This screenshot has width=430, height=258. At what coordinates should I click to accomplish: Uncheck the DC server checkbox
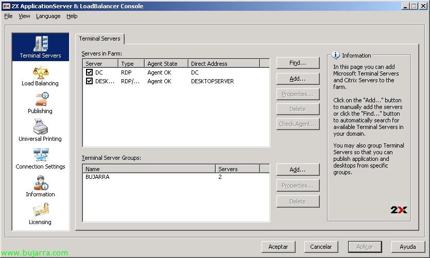pos(89,72)
